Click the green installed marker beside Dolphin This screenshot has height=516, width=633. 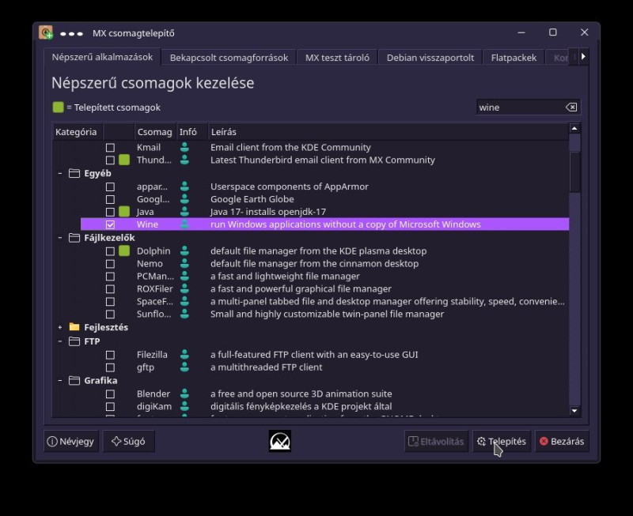tap(124, 250)
